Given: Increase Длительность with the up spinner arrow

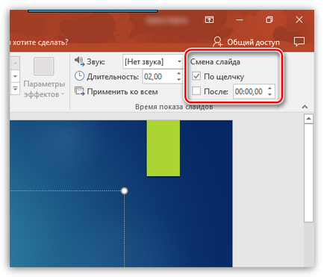Looking at the screenshot, I should [x=178, y=73].
